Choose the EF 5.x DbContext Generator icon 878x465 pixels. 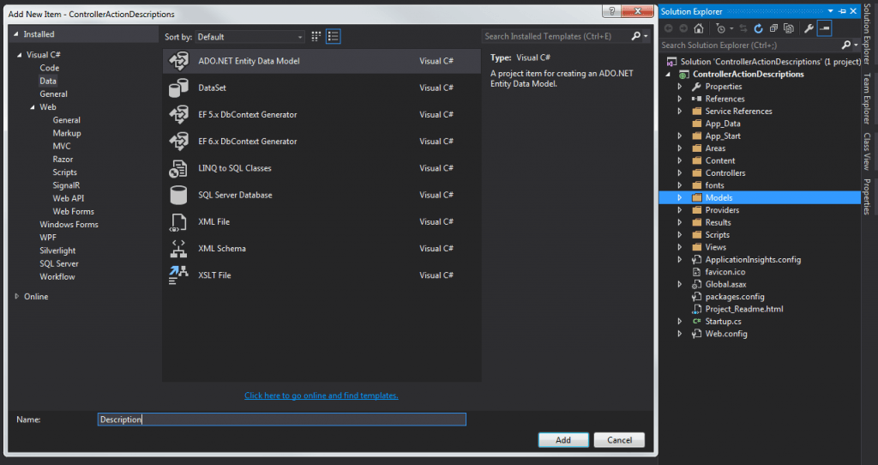[x=178, y=115]
